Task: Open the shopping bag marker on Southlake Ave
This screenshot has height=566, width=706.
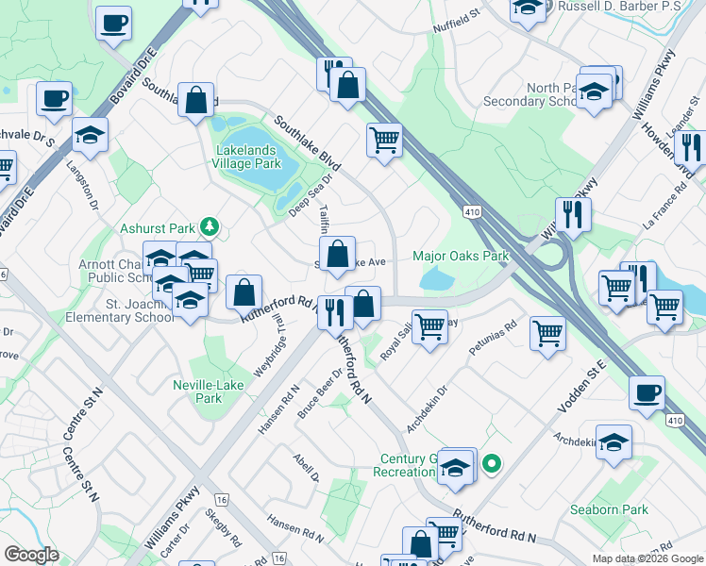Action: tap(338, 255)
